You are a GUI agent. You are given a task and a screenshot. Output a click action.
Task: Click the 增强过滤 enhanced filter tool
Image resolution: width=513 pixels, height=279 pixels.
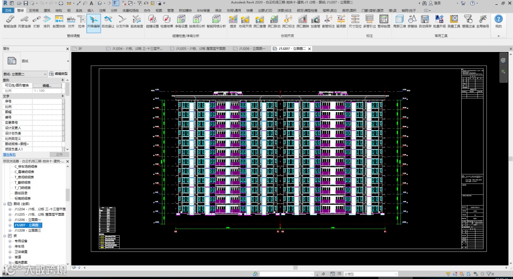pyautogui.click(x=468, y=22)
